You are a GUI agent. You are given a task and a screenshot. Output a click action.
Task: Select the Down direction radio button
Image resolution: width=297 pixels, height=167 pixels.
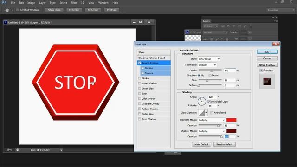pyautogui.click(x=210, y=75)
